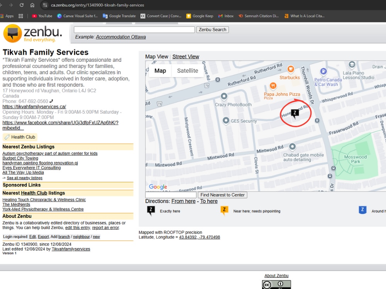Click the browser address bar URL
386x289 pixels.
coord(98,5)
